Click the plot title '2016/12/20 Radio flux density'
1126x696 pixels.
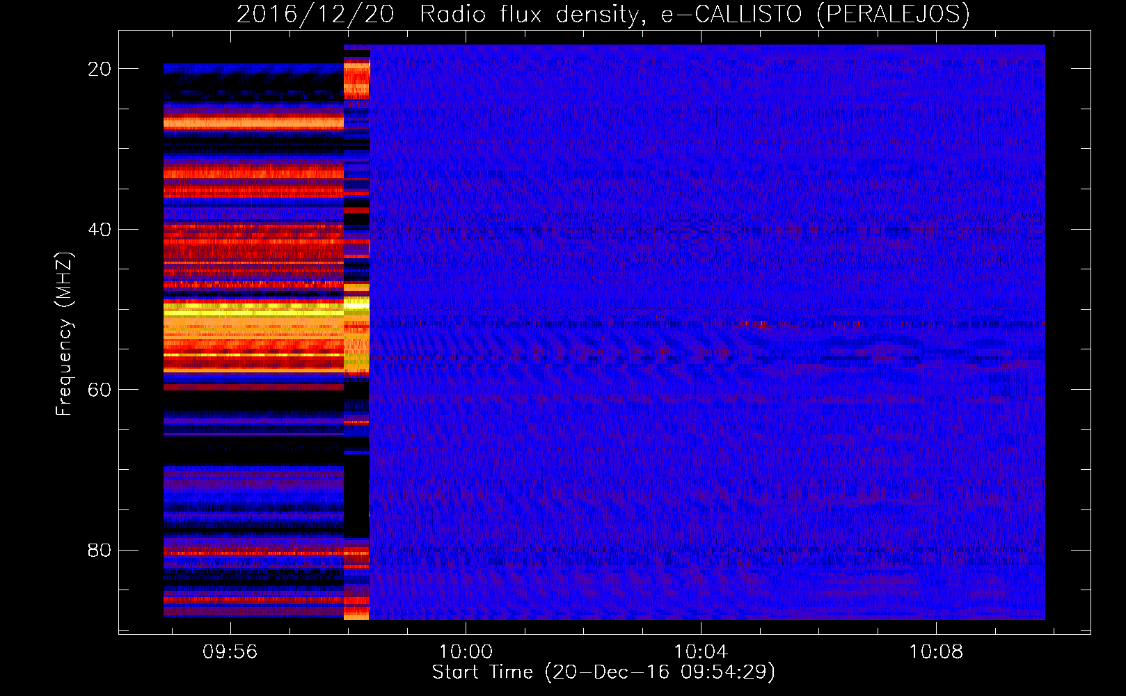click(603, 14)
